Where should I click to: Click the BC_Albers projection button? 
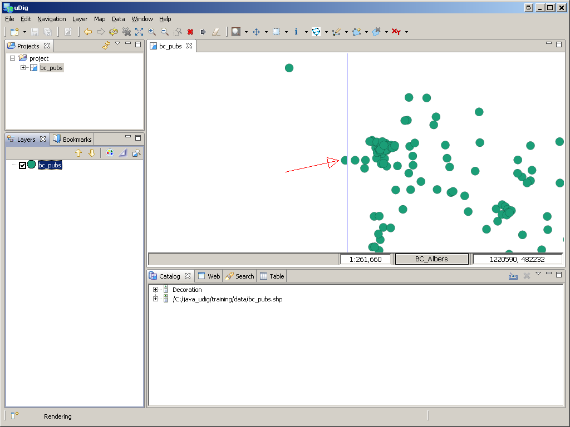tap(431, 259)
